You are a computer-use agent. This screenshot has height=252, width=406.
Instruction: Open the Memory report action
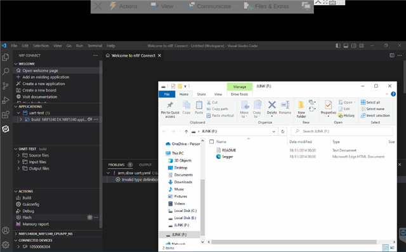tap(36, 224)
